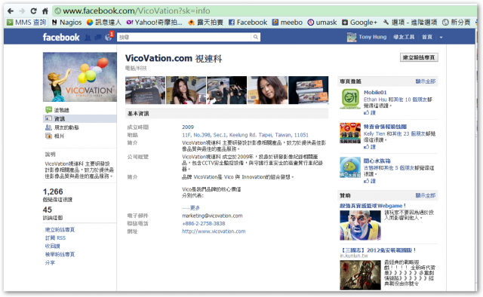The width and height of the screenshot is (483, 297).
Task: Click the button at top right of page
Action: pyautogui.click(x=419, y=57)
